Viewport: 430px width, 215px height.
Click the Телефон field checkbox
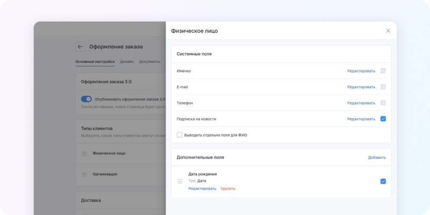click(383, 103)
